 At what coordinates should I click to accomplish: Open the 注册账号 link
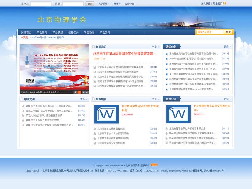116,4
